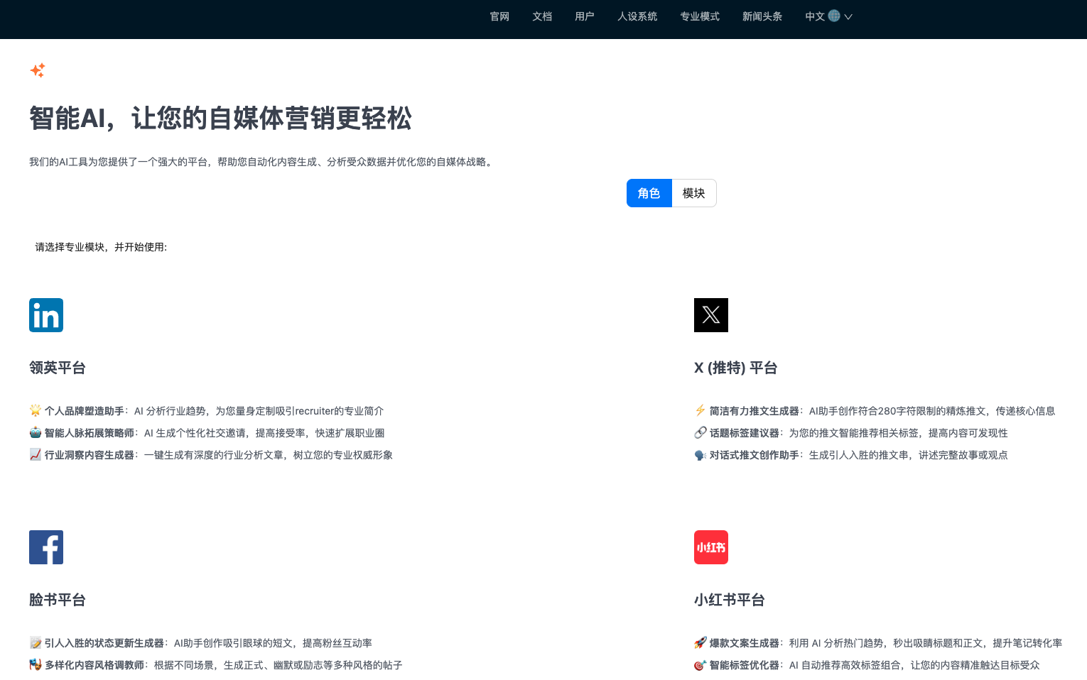Click the lightning emoji beside 简洁有力推文生成器
The image size is (1087, 680).
pyautogui.click(x=701, y=410)
